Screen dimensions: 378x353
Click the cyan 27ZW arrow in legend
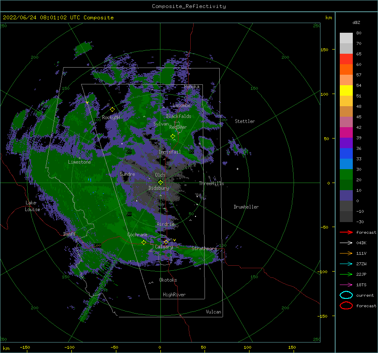pos(346,264)
